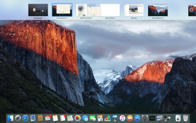Screen dimensions: 196x123
Task: Switch to Schreibtisch 2 desktop thumbnail
Action: [158, 10]
